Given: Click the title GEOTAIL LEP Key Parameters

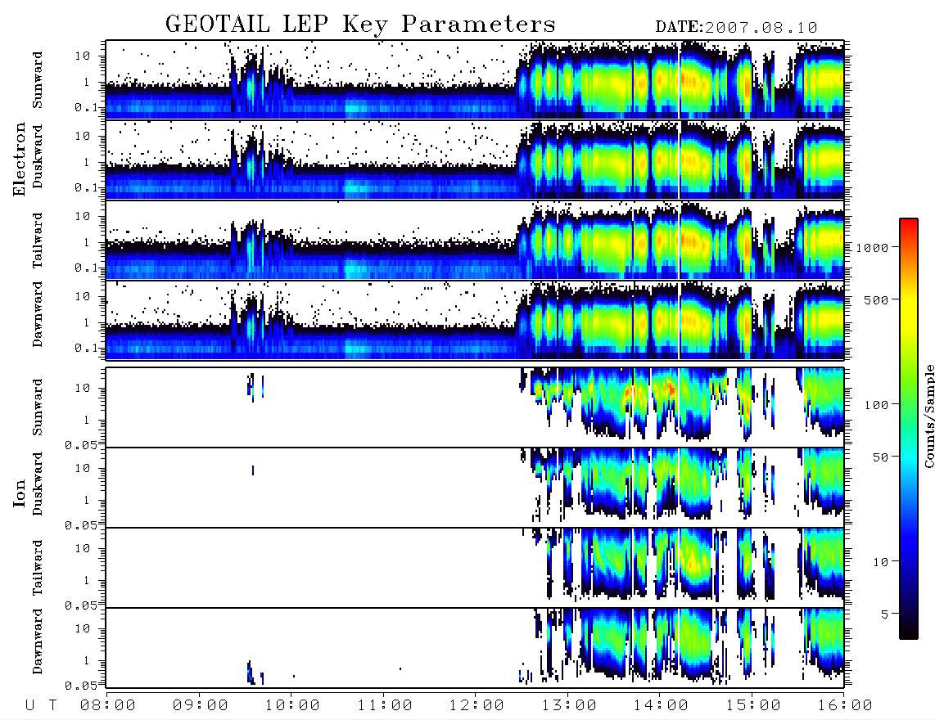Looking at the screenshot, I should tap(360, 25).
